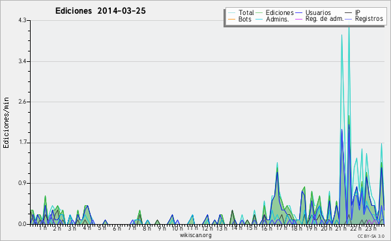Click the 'wikiscan.org' caption below the chart
Screen dimensions: 391x241
[x=195, y=235]
